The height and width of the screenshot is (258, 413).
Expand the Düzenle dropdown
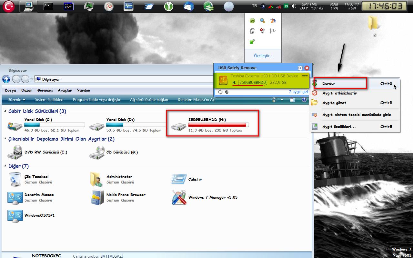click(x=16, y=100)
